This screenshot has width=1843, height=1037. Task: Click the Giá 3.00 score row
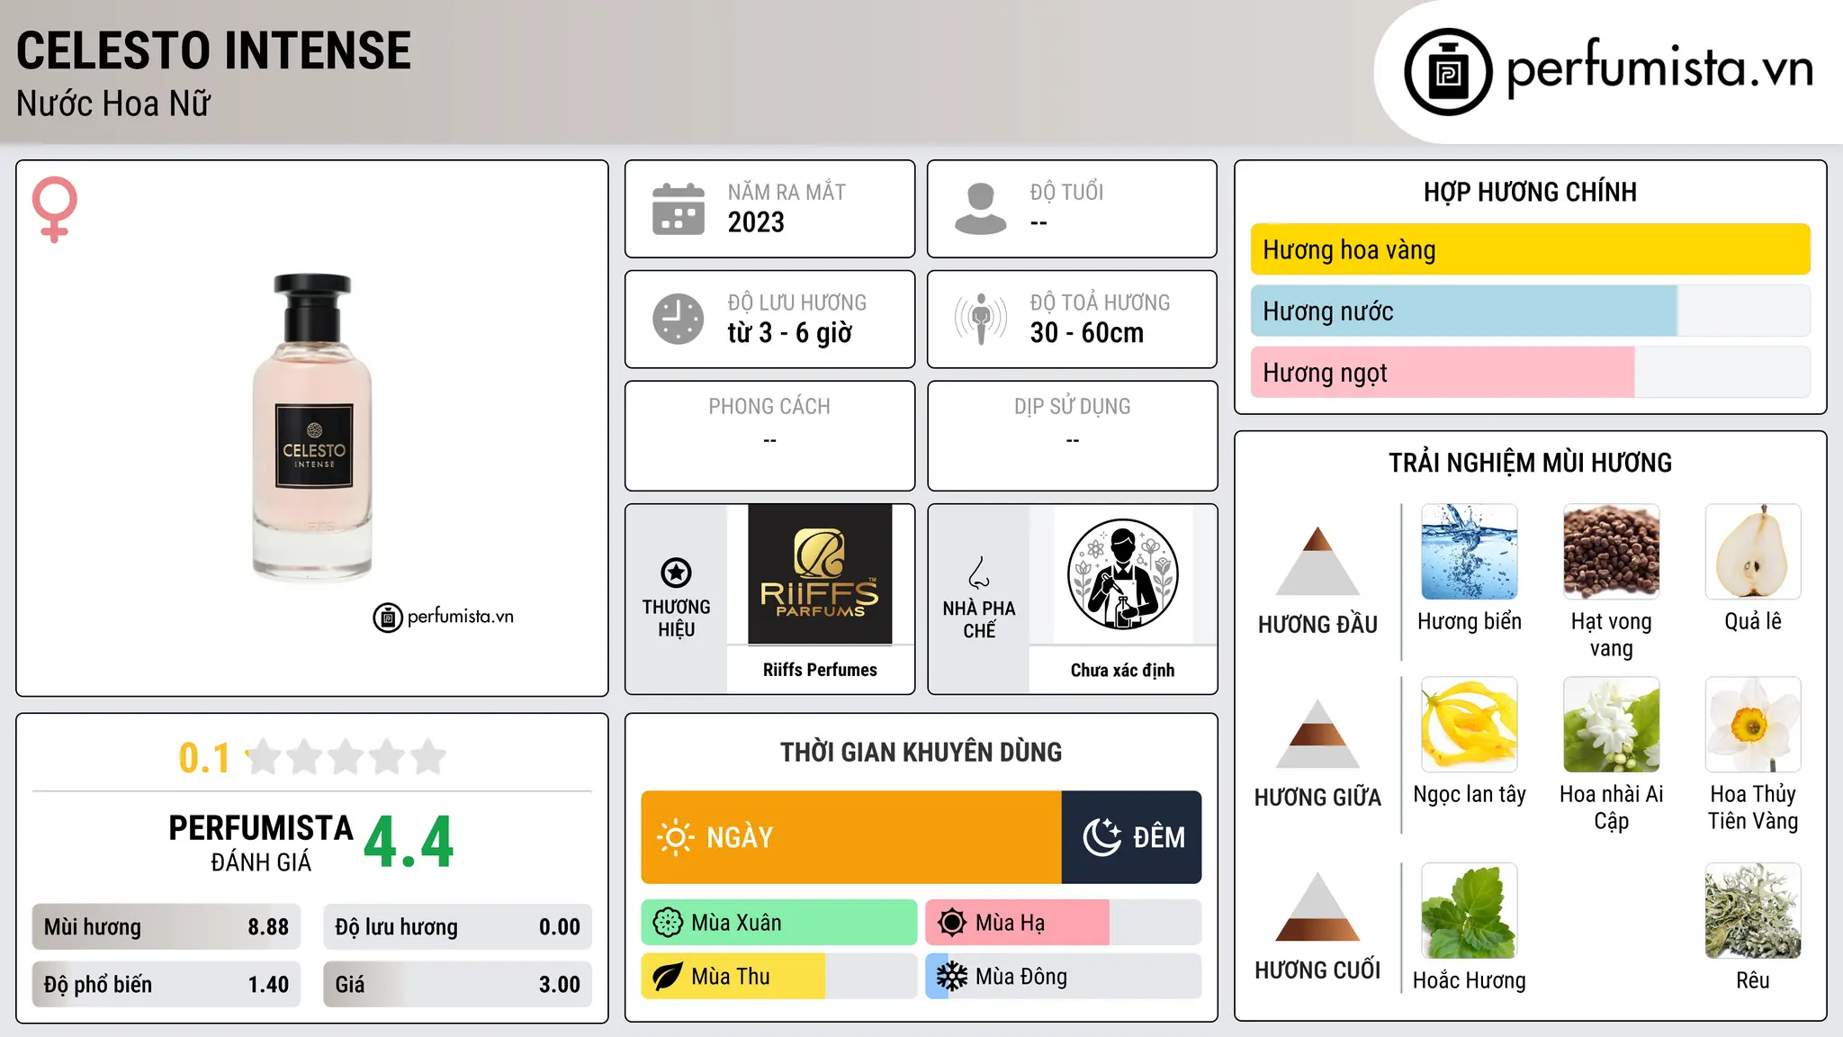[x=457, y=985]
